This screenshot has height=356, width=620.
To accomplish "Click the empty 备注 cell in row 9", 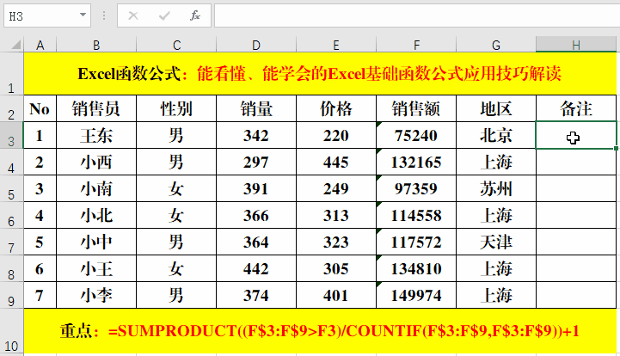I will coord(576,295).
